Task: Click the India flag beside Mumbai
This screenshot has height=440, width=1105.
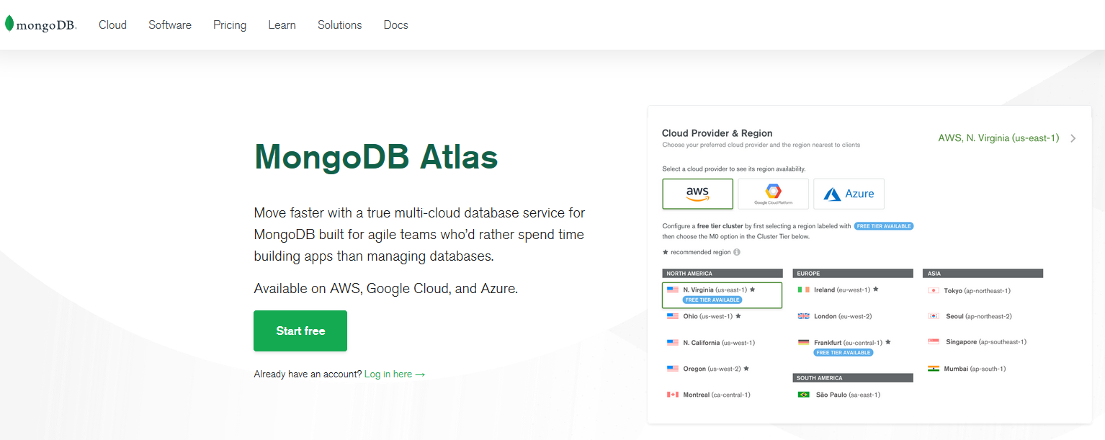Action: coord(934,369)
